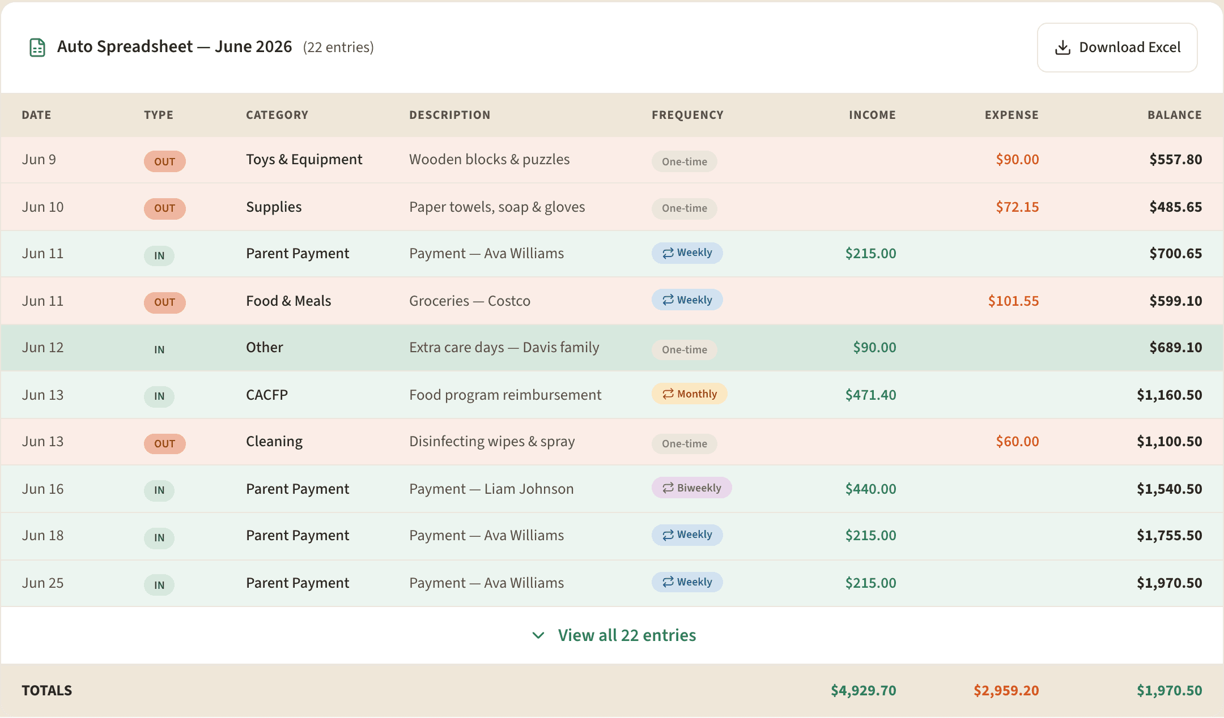Click description Extra care days — Davis family

(504, 348)
